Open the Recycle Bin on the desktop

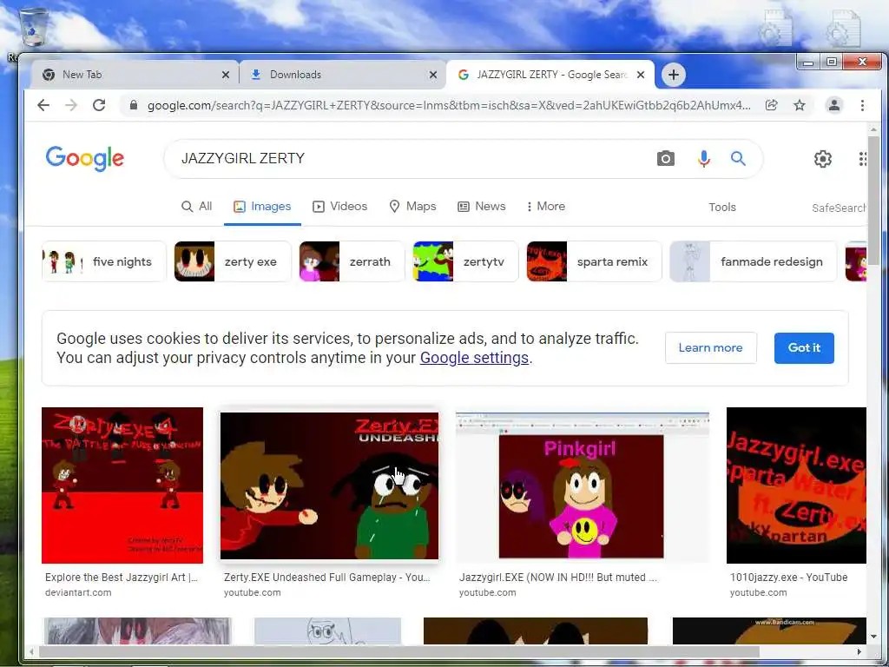[33, 27]
